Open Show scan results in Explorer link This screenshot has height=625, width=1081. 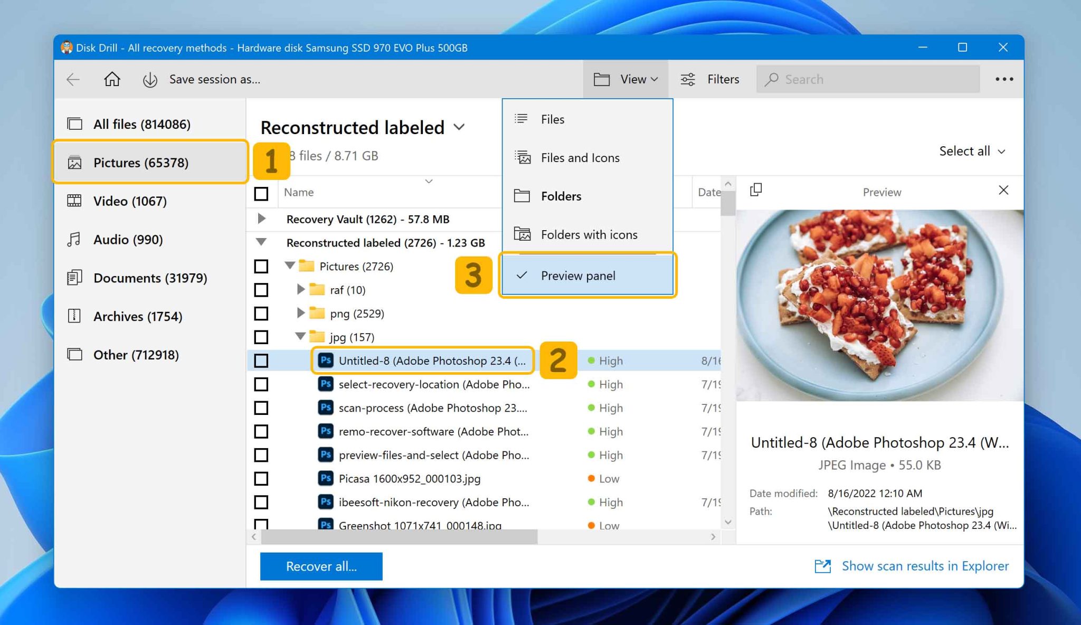coord(924,566)
